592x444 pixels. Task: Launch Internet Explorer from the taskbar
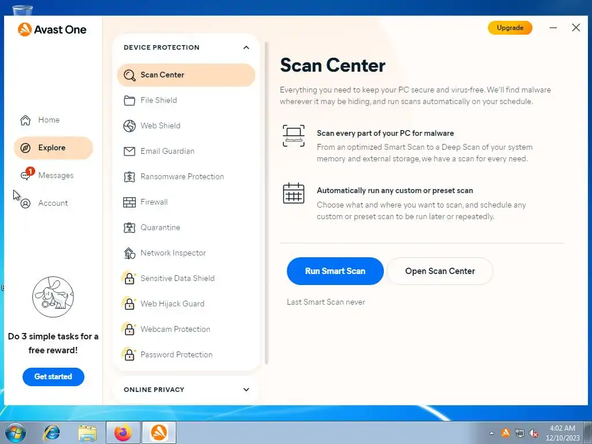tap(51, 432)
